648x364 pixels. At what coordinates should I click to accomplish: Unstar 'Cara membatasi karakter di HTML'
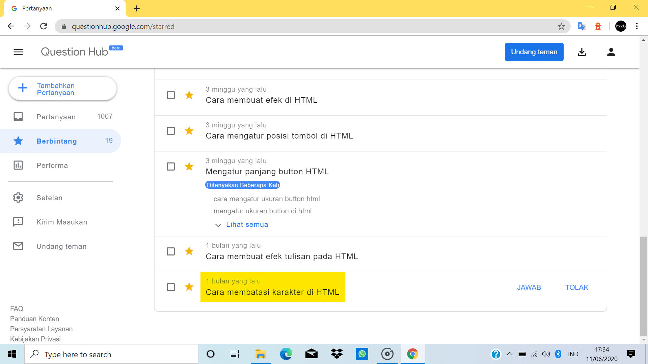coord(189,287)
